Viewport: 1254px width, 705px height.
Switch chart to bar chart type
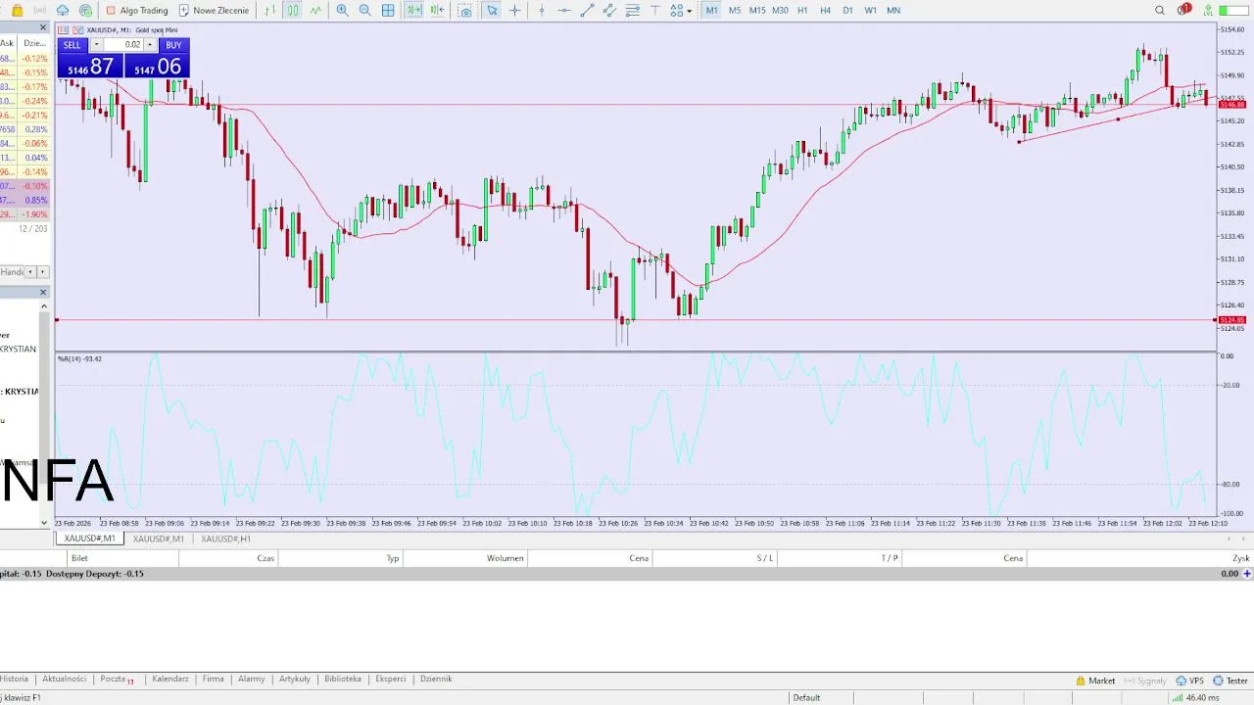tap(269, 10)
